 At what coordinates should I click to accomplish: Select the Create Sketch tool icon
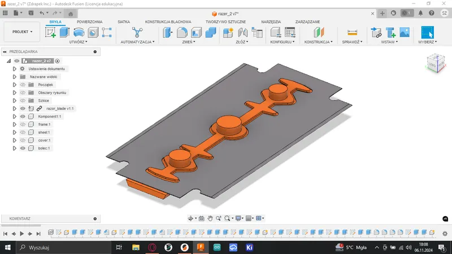(x=50, y=33)
